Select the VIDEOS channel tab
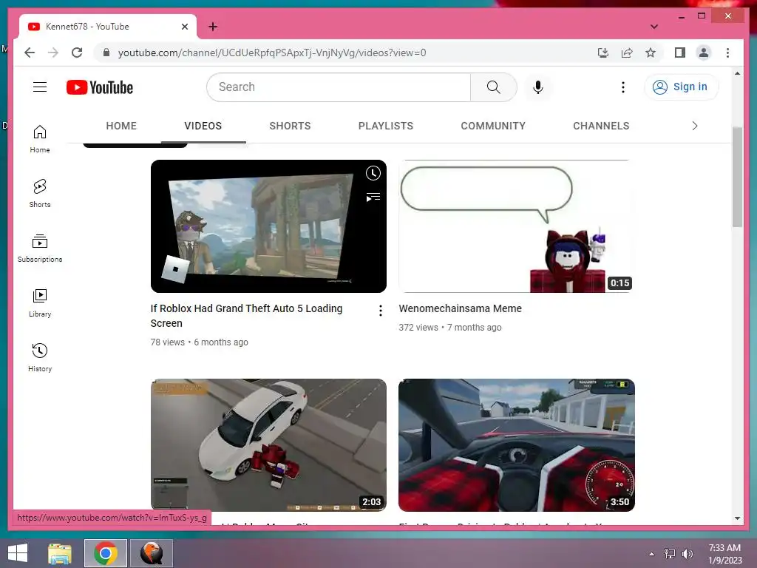This screenshot has height=568, width=757. (203, 126)
